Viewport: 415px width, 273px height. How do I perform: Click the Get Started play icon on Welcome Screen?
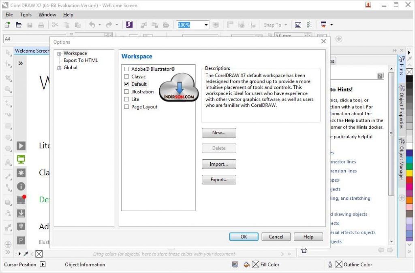pos(21,146)
